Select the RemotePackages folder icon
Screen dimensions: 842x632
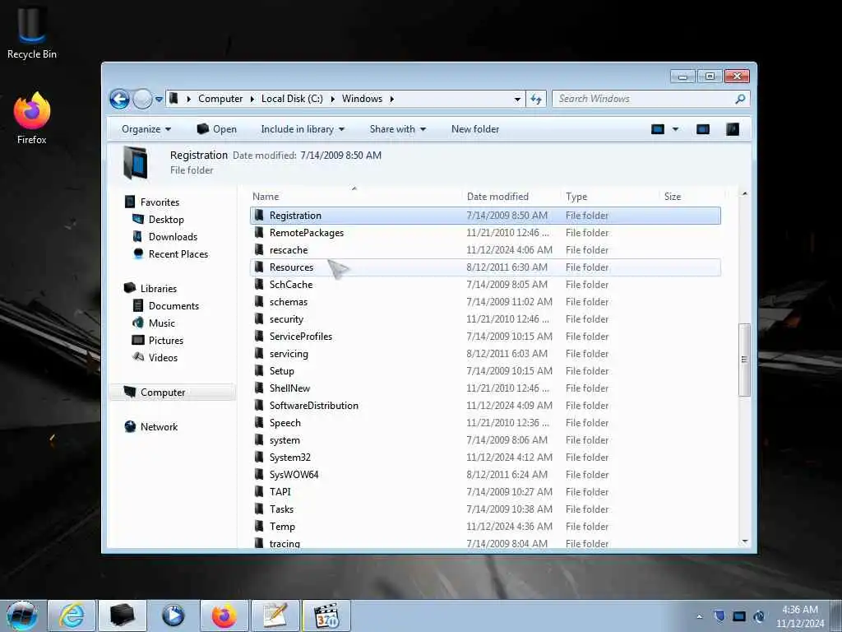(259, 233)
